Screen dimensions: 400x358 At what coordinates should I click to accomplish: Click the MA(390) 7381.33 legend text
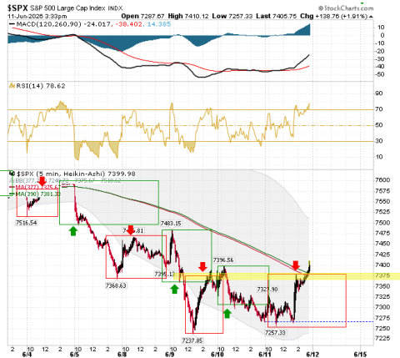pos(37,194)
